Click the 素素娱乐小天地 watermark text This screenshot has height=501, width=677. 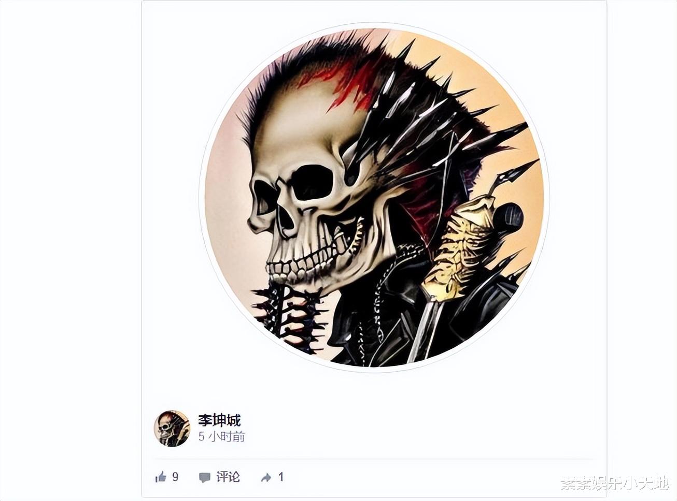click(615, 484)
